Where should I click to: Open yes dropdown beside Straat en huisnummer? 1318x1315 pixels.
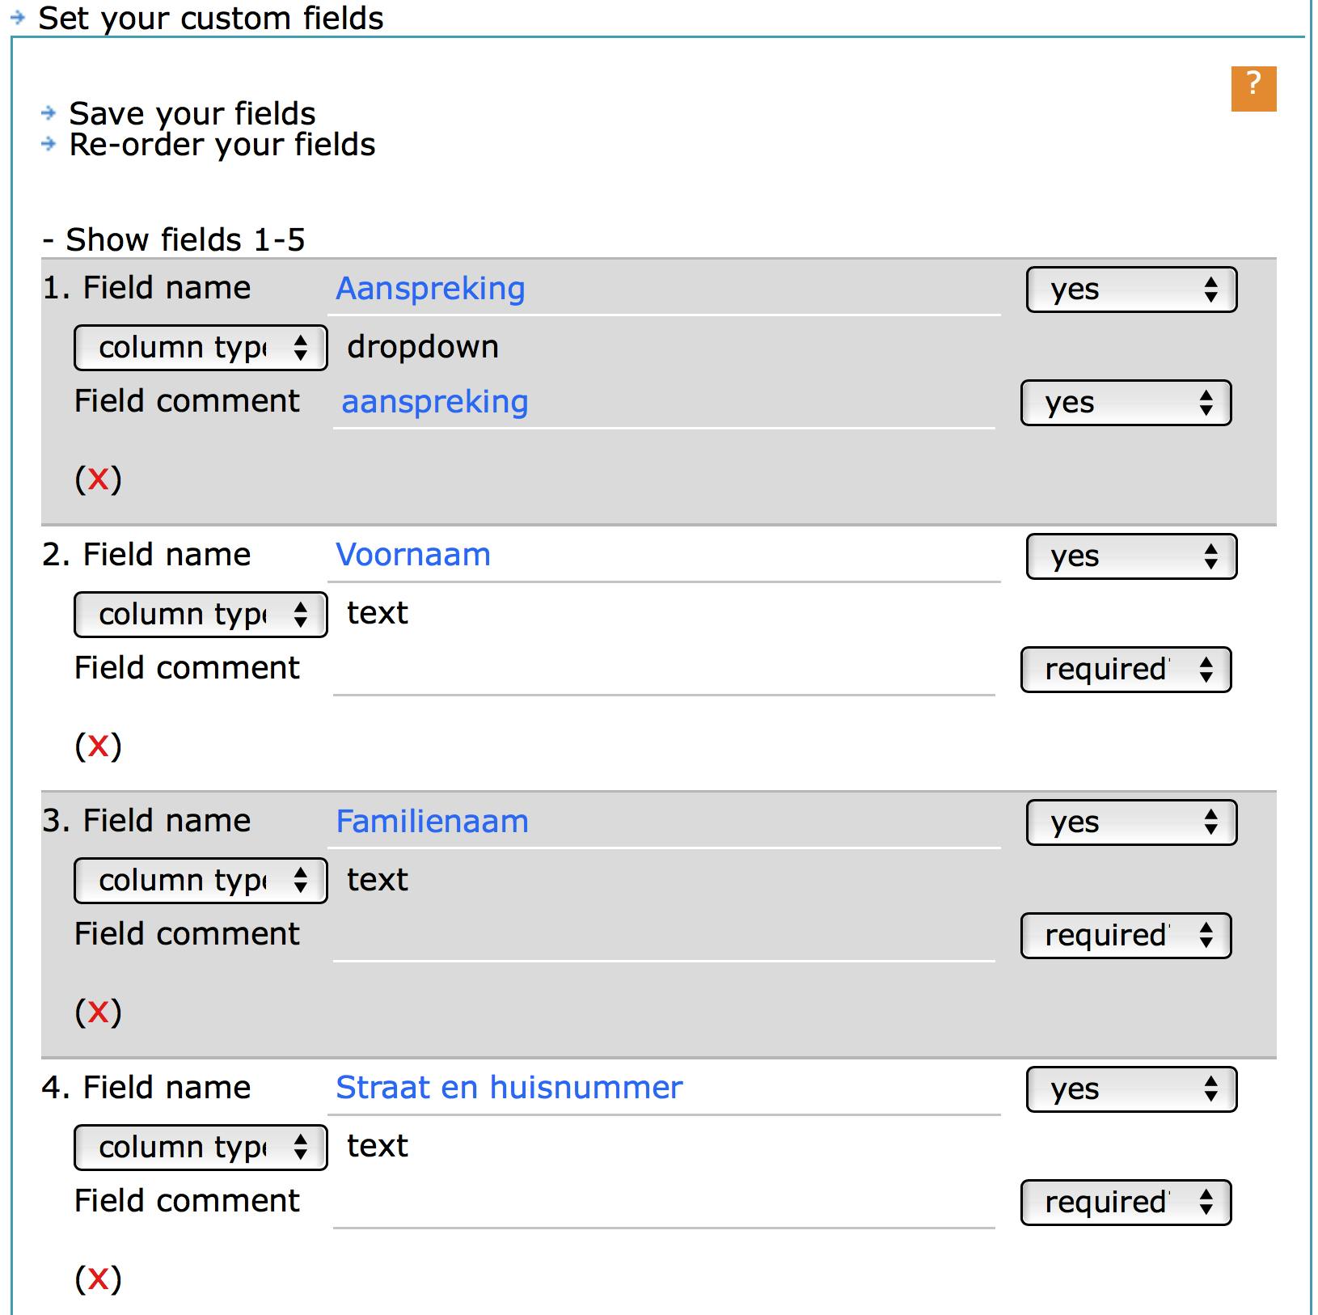coord(1130,1089)
